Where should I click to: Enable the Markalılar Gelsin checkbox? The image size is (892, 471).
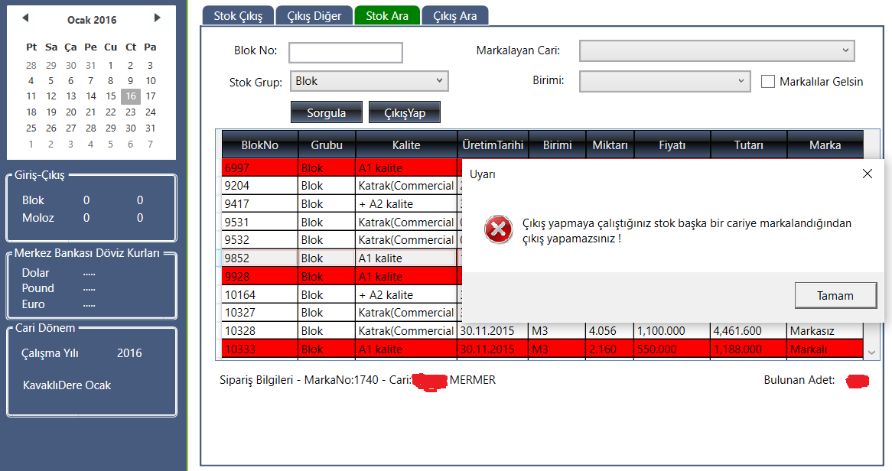pyautogui.click(x=768, y=81)
